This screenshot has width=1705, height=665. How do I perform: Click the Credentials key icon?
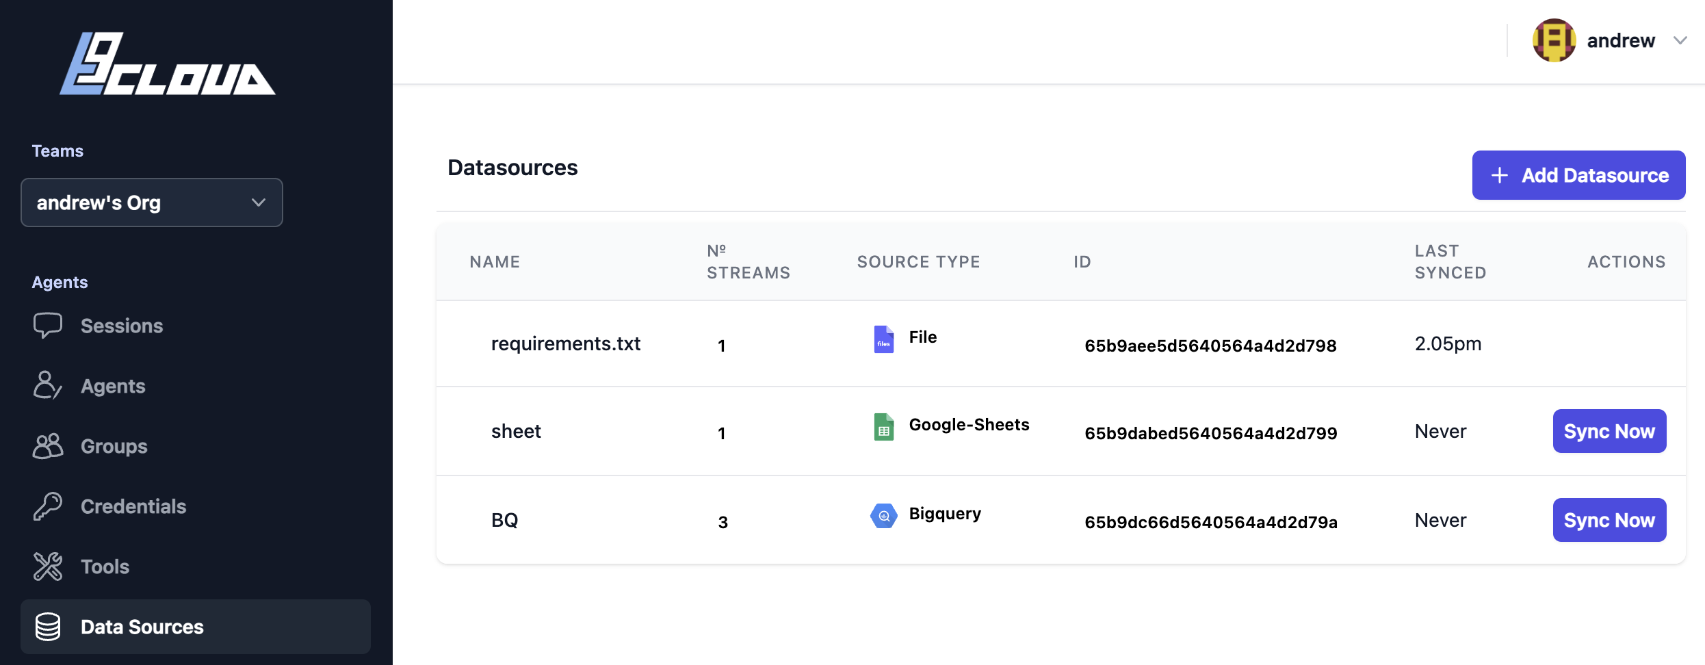click(x=48, y=506)
